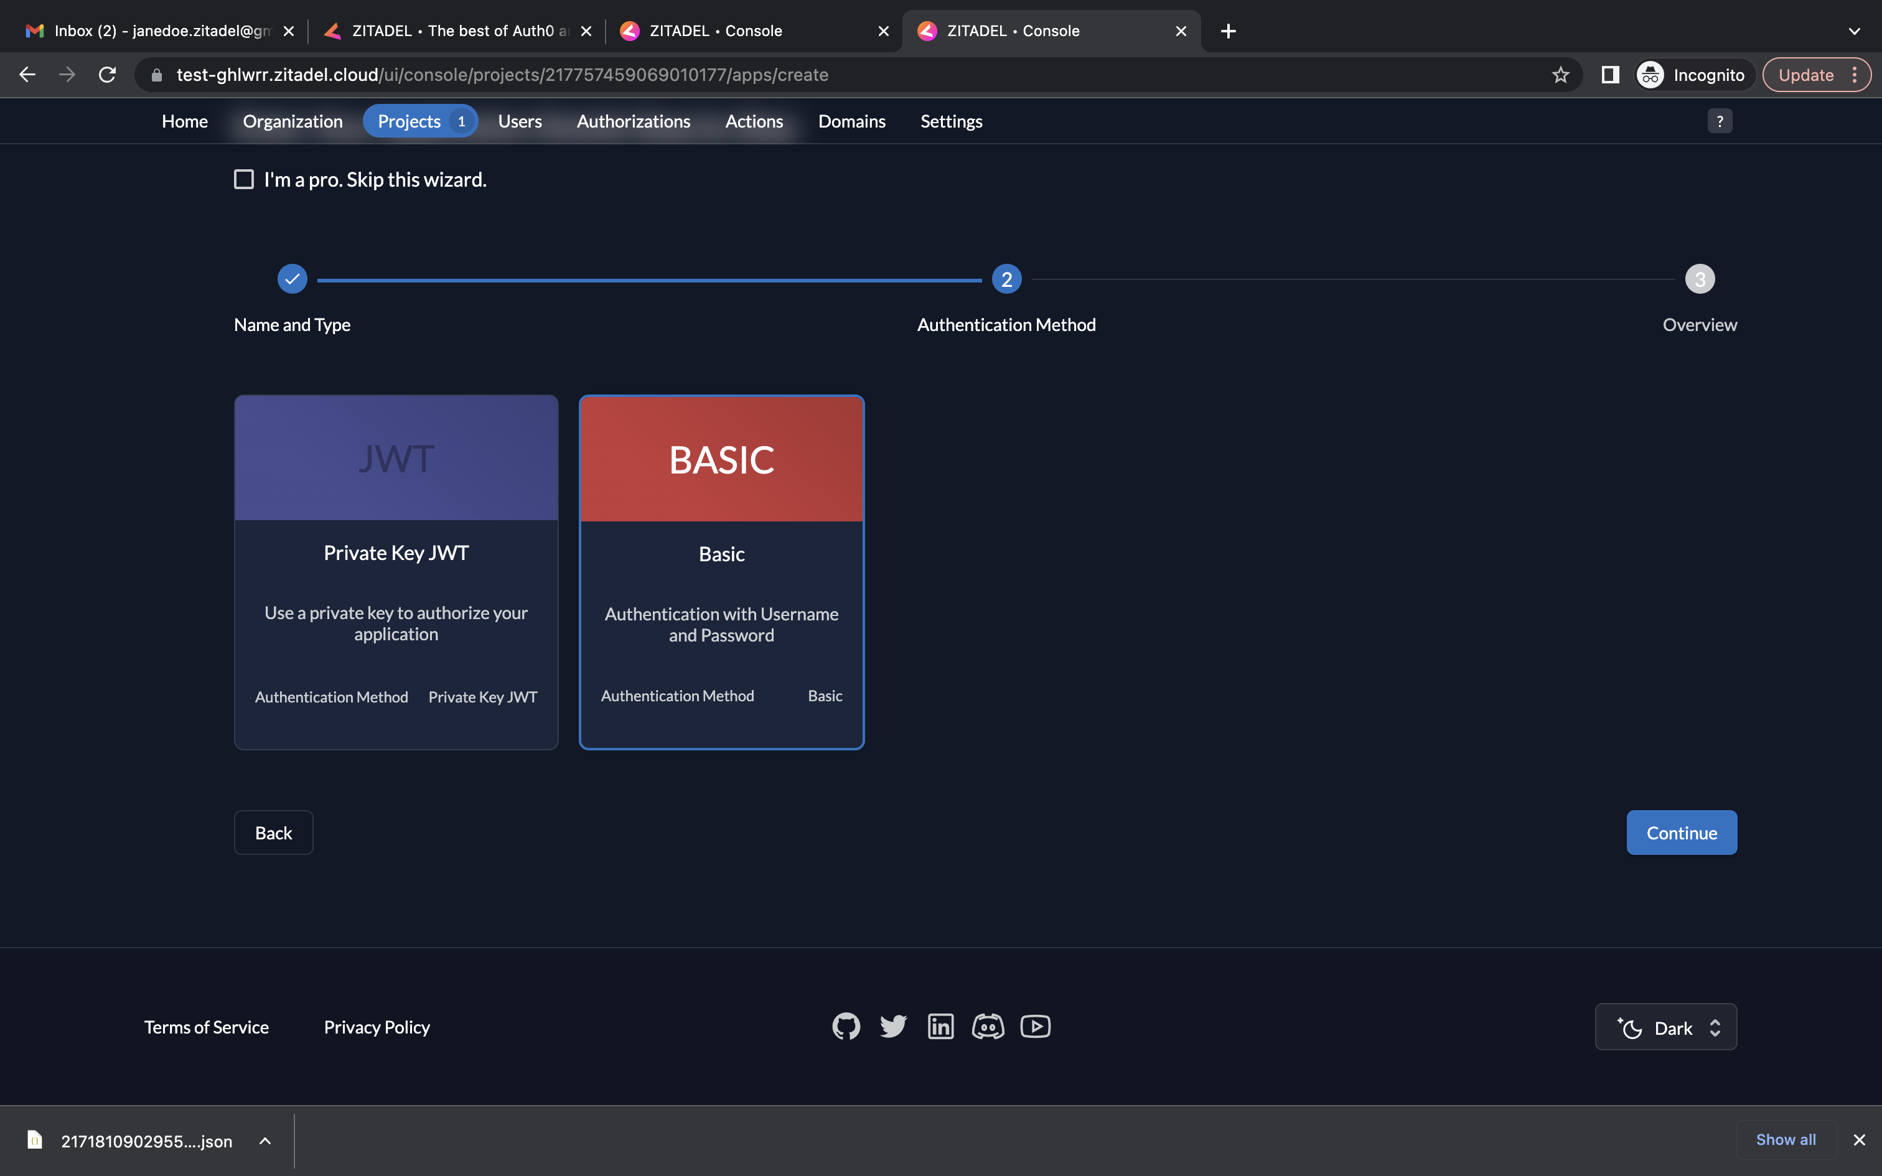Switch to the Inbox Gmail tab
The width and height of the screenshot is (1882, 1176).
[x=152, y=31]
